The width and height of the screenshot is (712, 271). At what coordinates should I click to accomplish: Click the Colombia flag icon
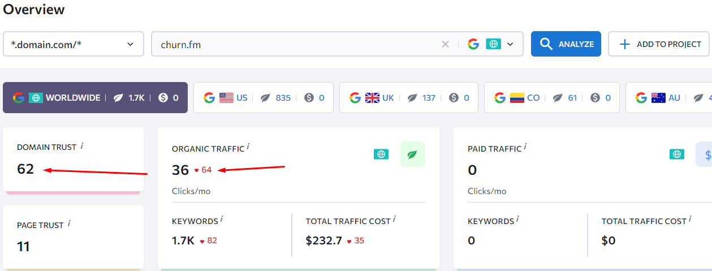click(517, 98)
